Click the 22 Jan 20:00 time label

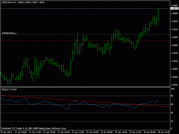92,132
